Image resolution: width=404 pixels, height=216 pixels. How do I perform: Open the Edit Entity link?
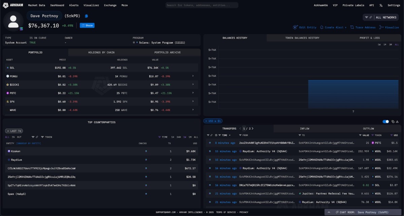tap(305, 27)
